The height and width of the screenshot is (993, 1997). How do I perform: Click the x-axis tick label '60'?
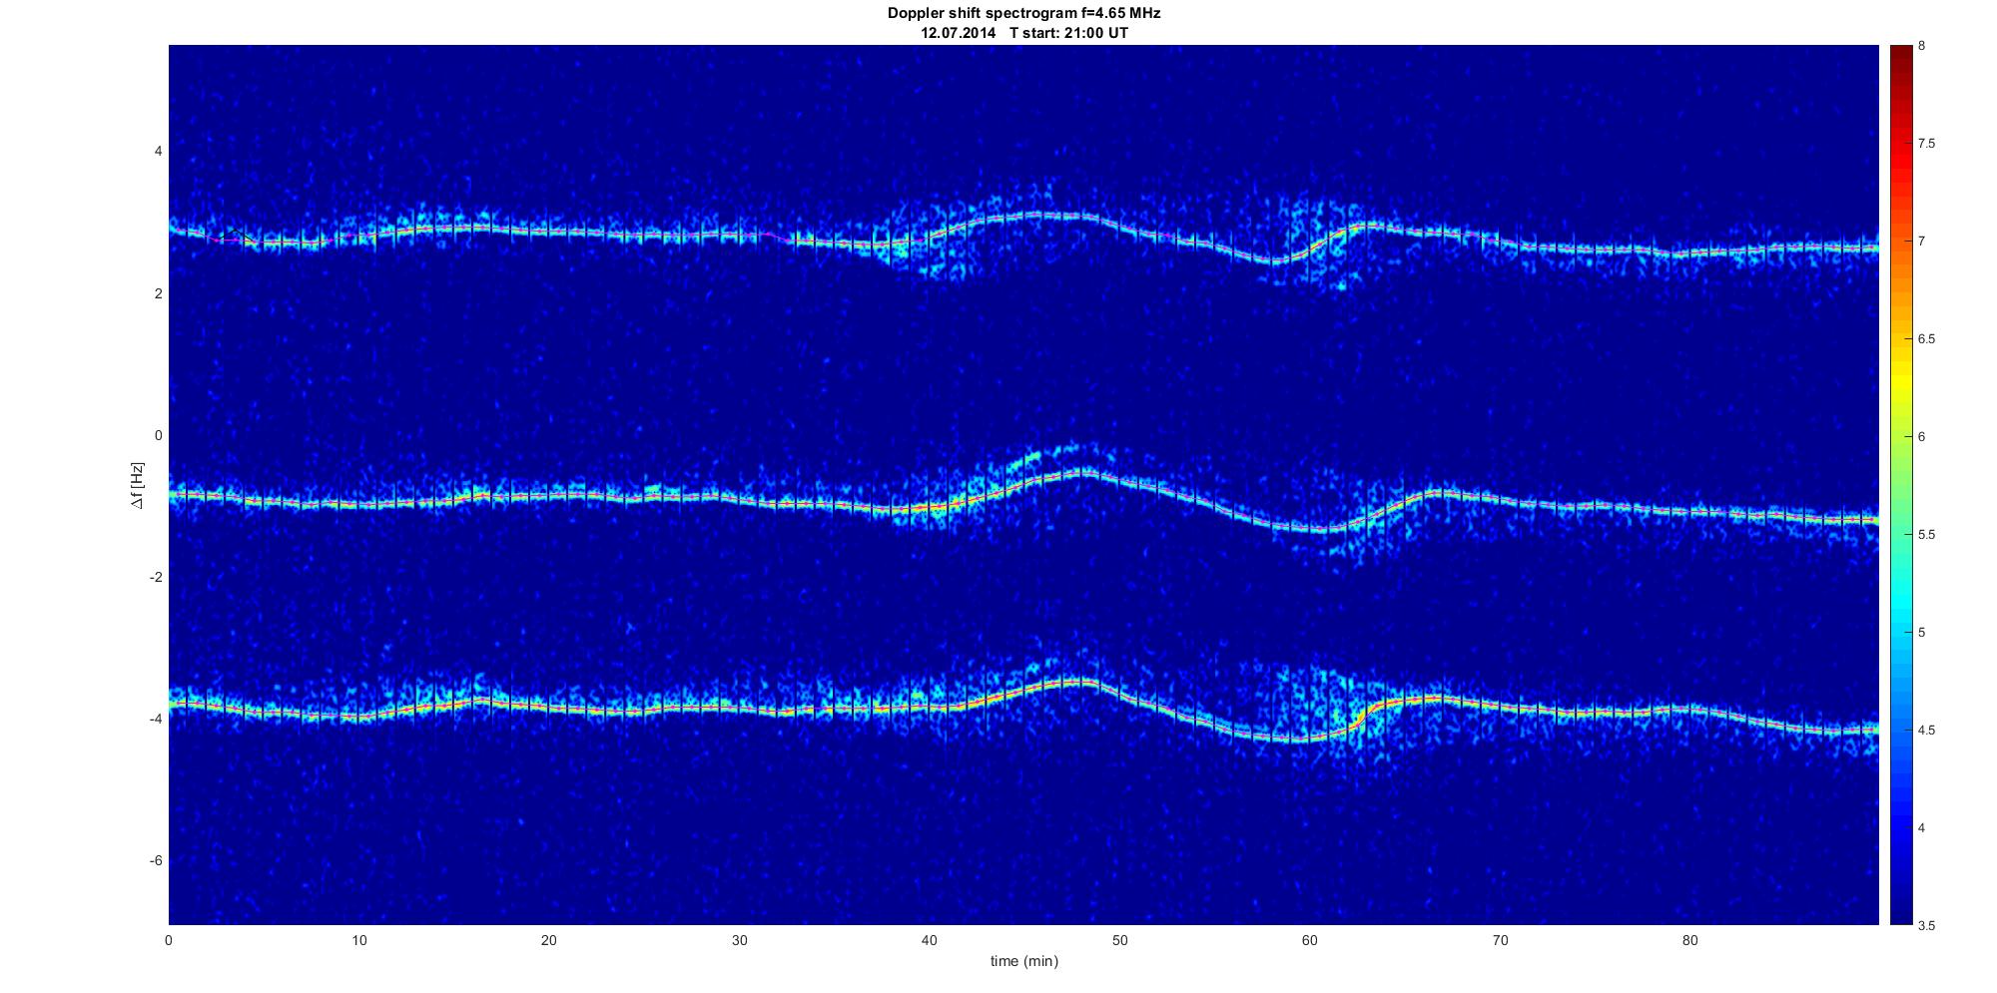pos(1309,940)
